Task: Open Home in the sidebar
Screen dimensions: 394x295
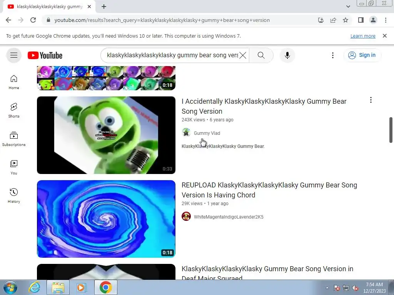Action: (14, 82)
